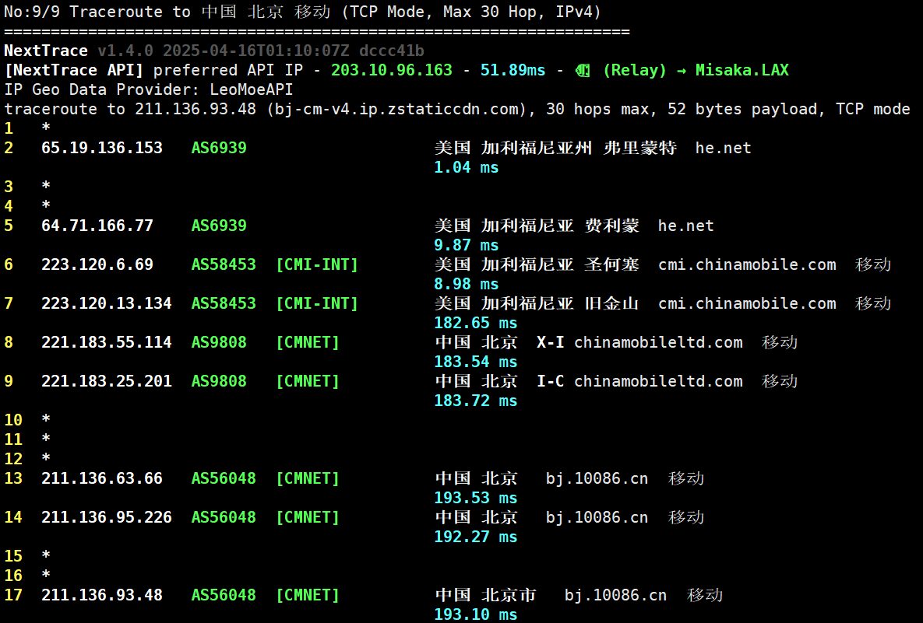
Task: Click the preferred API IP 203.10.96.163
Action: click(392, 70)
